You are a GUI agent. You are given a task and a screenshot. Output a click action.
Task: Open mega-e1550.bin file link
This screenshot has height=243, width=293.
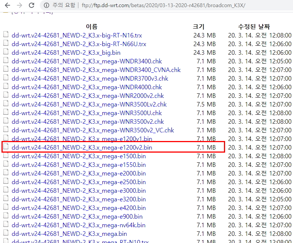click(x=79, y=165)
